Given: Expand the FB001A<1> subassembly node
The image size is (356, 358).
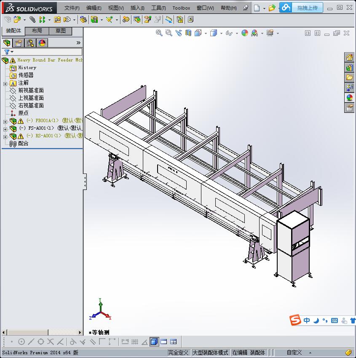Looking at the screenshot, I should click(x=5, y=122).
